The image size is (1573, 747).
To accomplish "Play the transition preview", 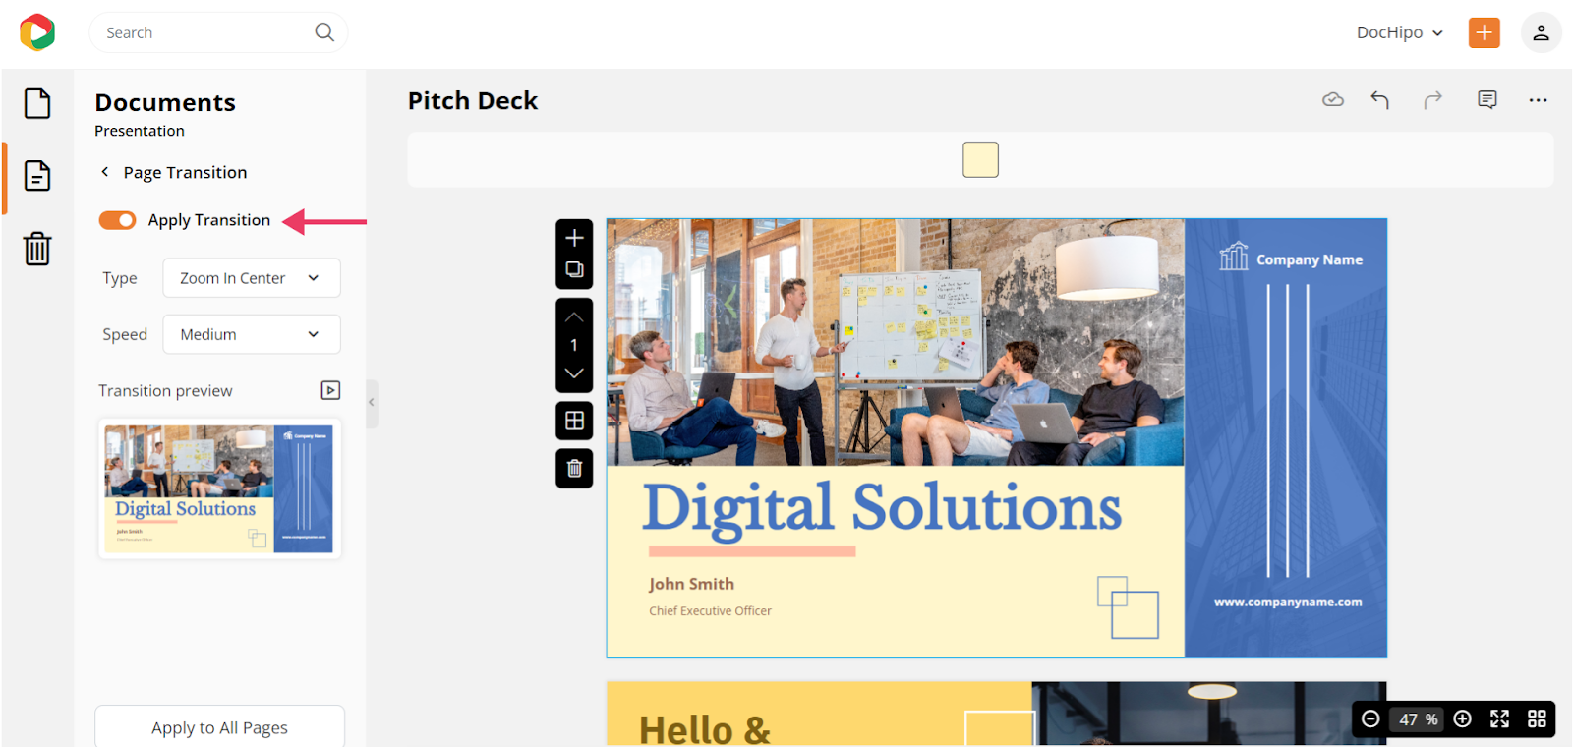I will point(331,390).
